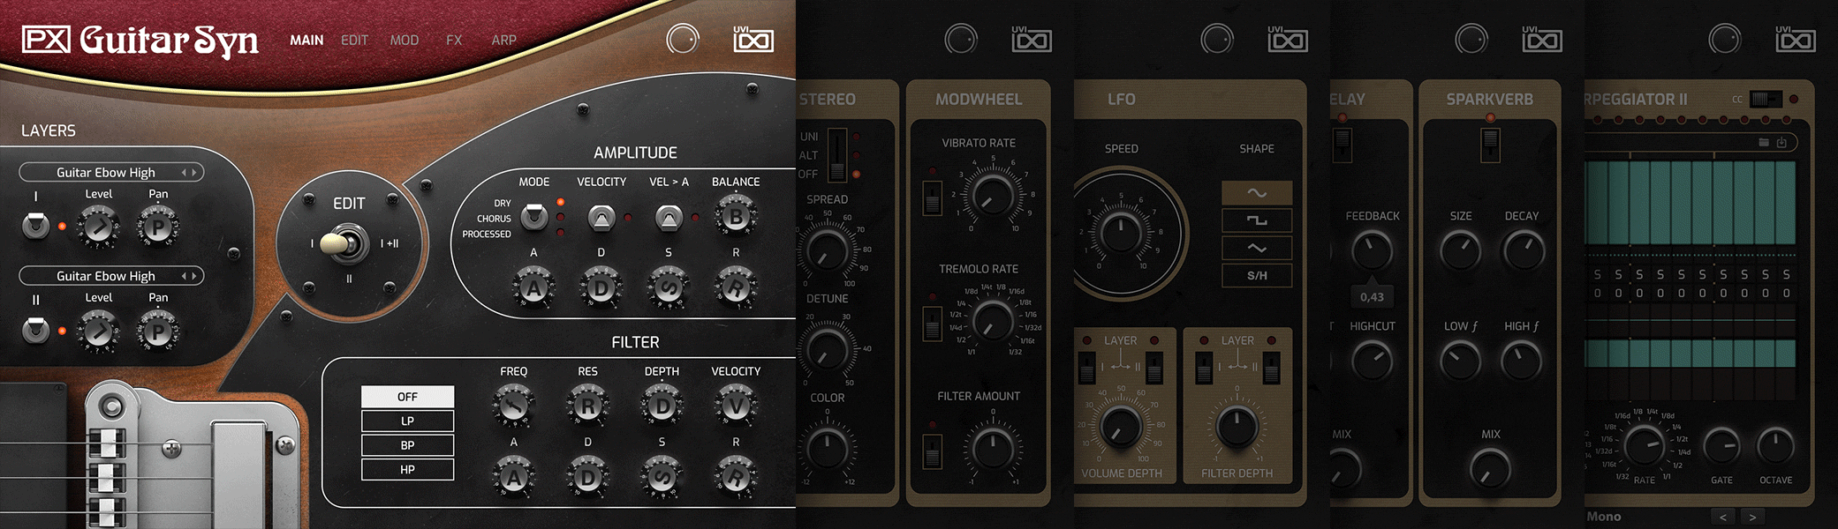Open the ARP tab

(x=503, y=40)
